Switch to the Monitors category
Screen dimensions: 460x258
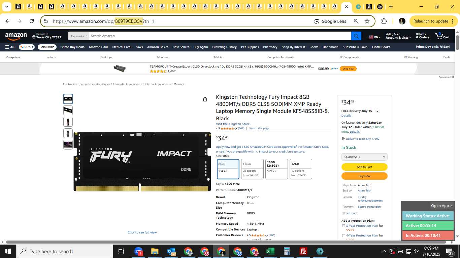point(163,57)
